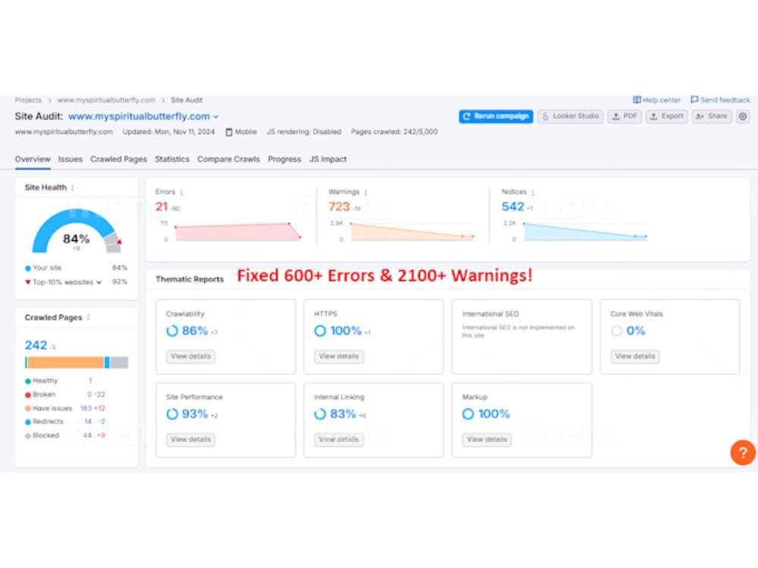Click the Site Health info icon
The image size is (758, 568).
pos(73,187)
